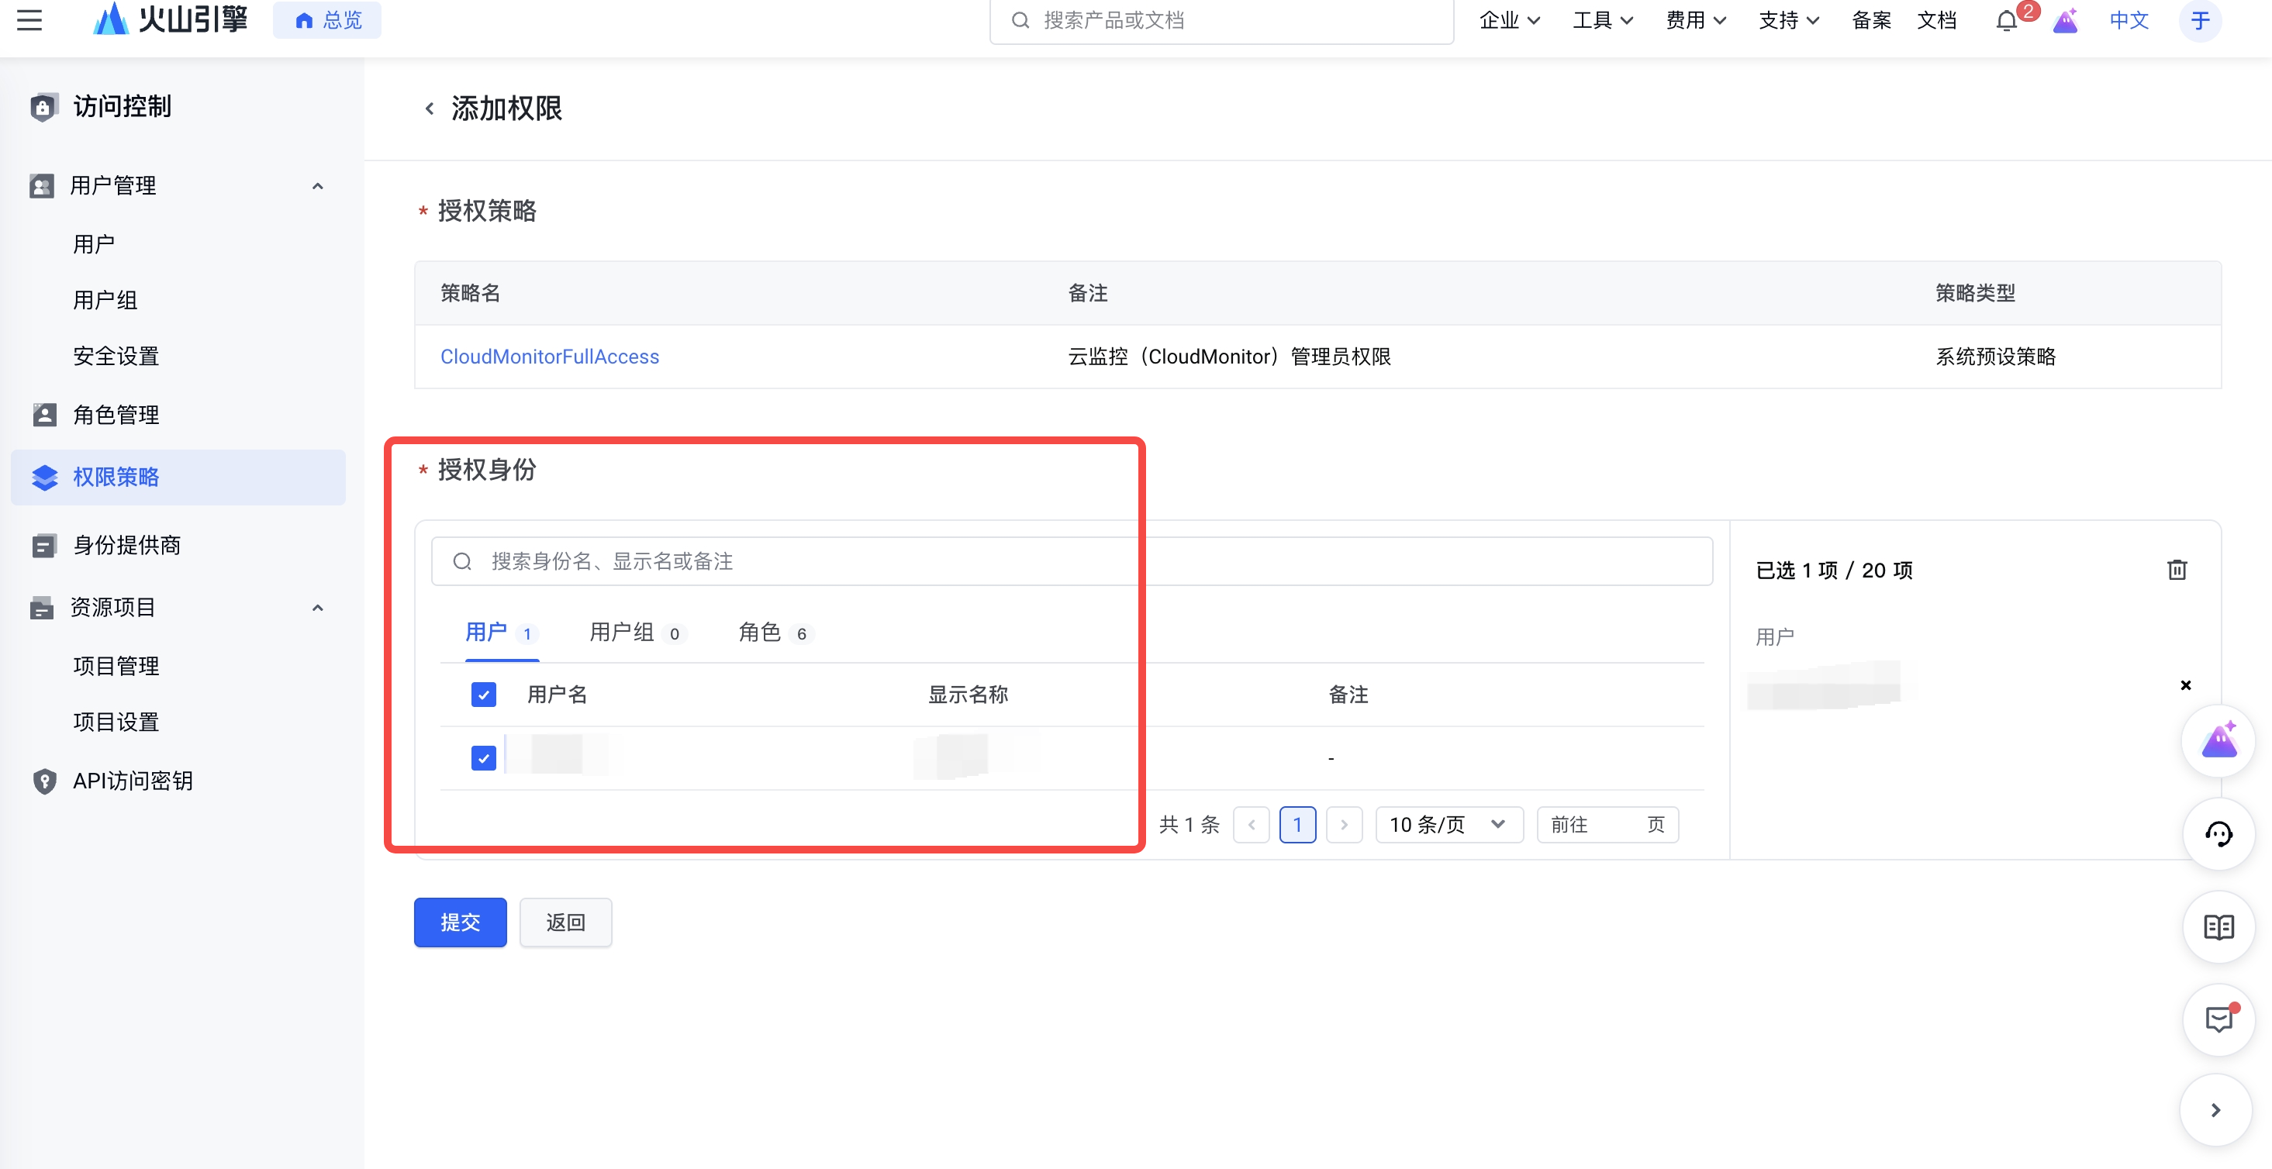2272x1169 pixels.
Task: Click the notification bell icon
Action: coord(2007,20)
